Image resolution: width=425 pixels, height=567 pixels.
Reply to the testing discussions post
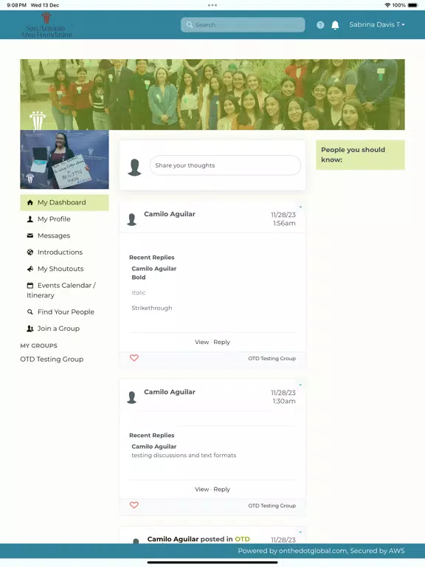(x=221, y=489)
